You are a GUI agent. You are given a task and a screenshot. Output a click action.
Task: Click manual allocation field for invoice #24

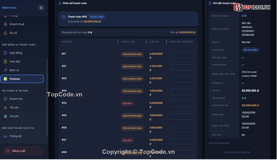(x=182, y=104)
